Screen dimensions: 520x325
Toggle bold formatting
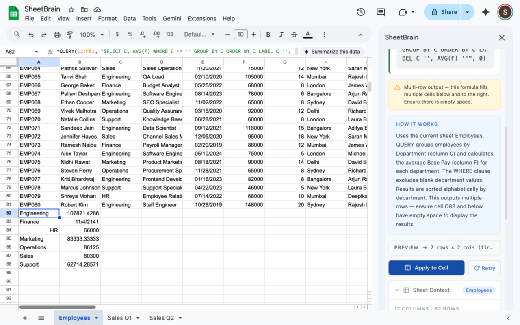[268, 35]
